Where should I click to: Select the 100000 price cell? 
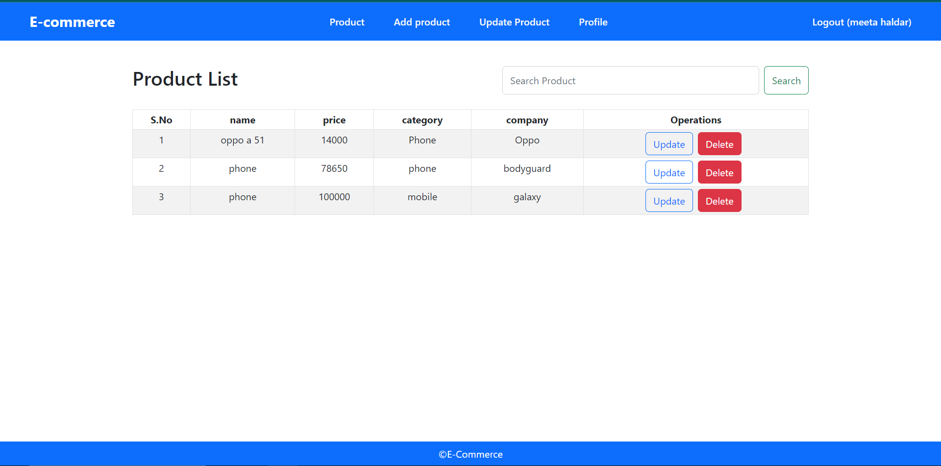point(334,197)
